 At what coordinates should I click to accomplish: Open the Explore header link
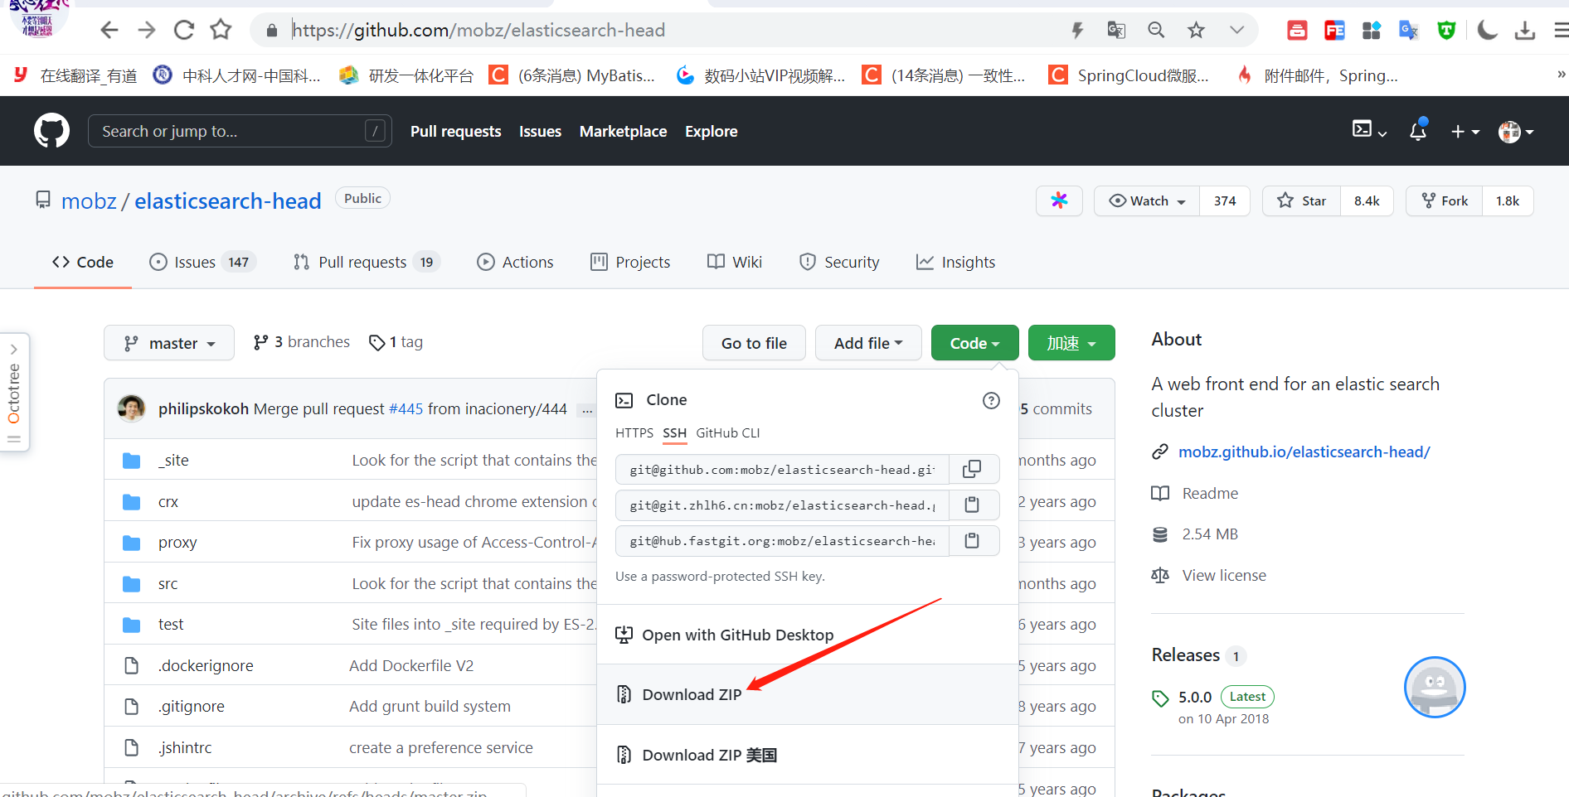click(711, 131)
